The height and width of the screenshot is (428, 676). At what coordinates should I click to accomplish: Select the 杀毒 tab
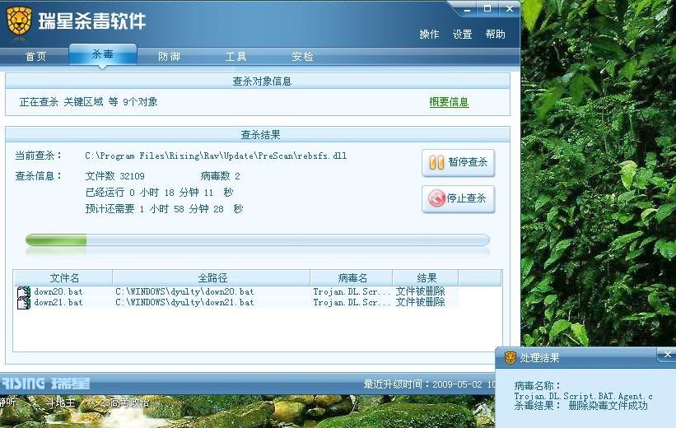point(103,54)
